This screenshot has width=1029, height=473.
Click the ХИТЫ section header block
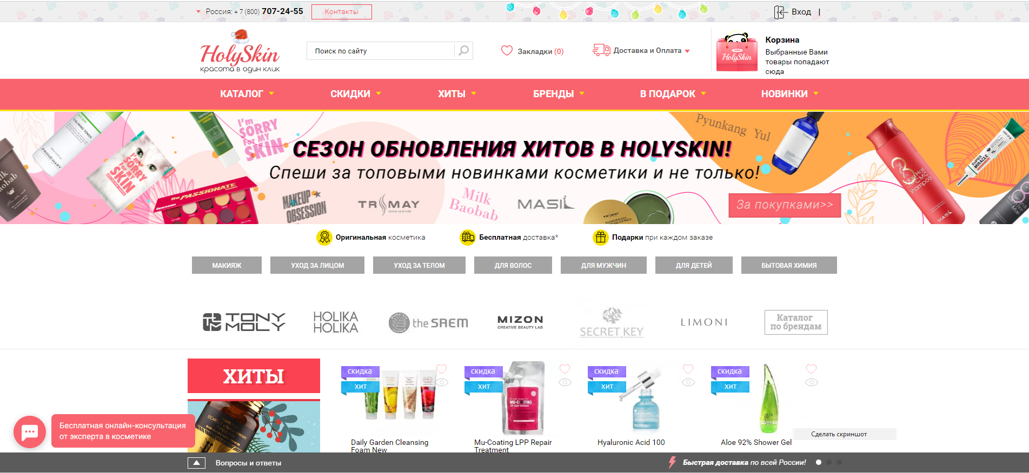(254, 376)
